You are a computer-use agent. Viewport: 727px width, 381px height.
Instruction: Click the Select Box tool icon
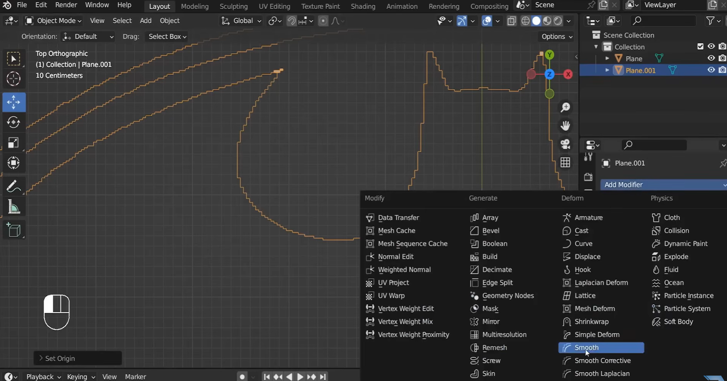pos(14,59)
